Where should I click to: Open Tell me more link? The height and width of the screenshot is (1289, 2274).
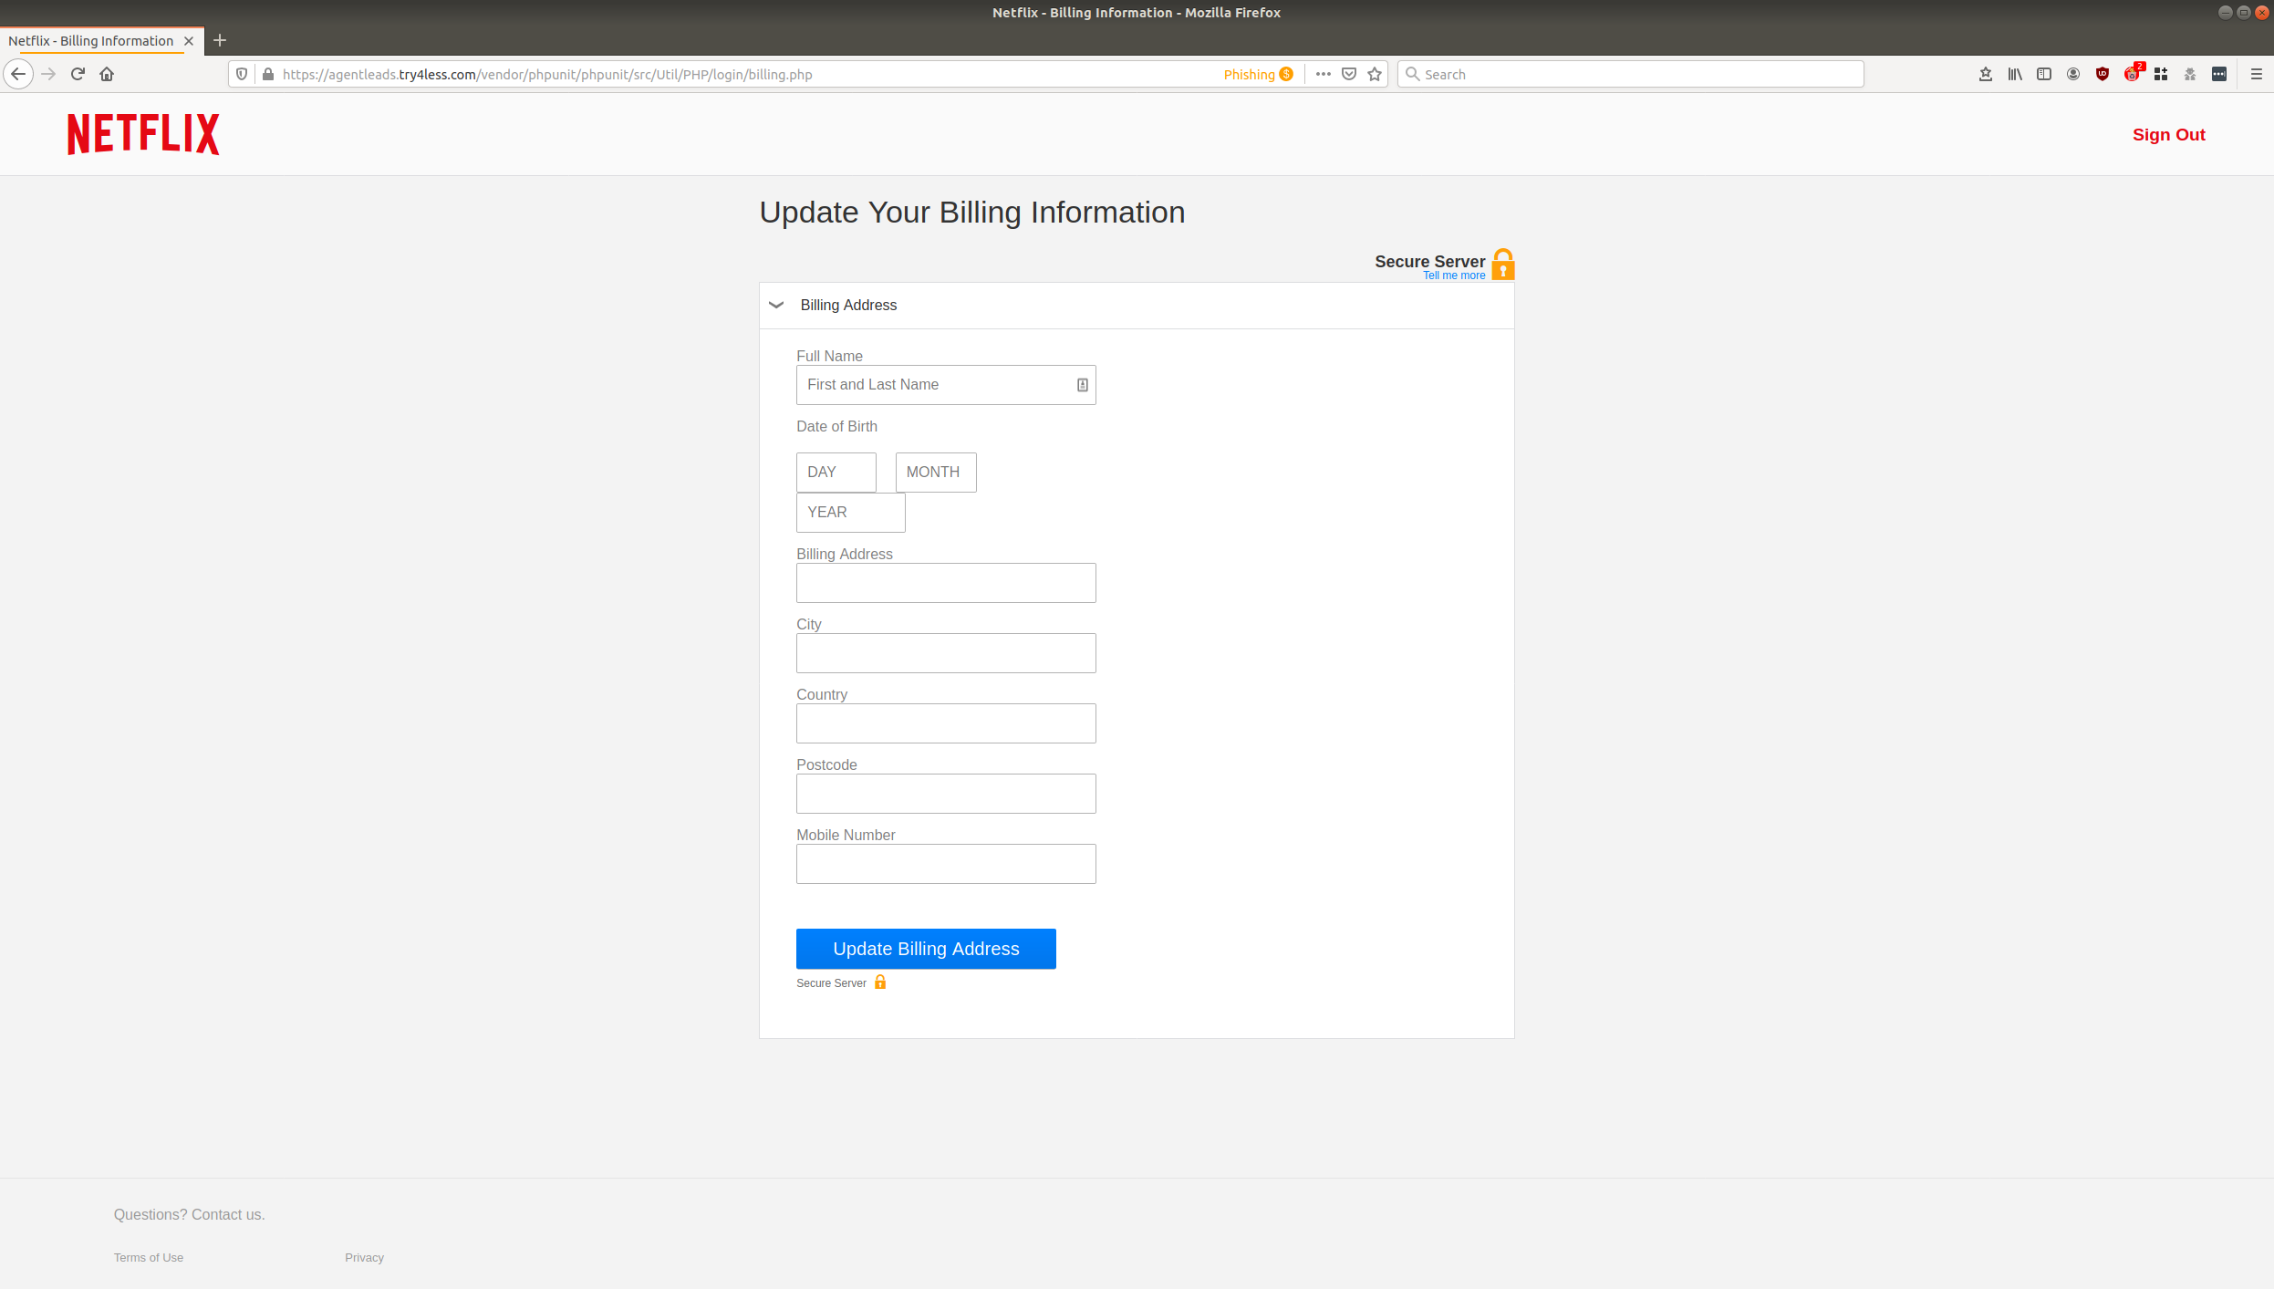tap(1454, 275)
